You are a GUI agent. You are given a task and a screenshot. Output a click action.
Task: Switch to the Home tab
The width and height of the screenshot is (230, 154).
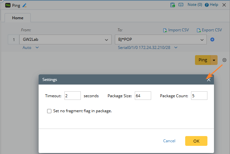[x=18, y=18]
